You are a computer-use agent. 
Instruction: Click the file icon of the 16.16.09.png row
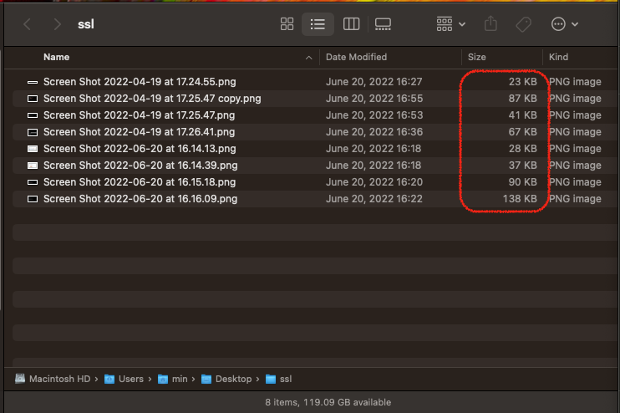click(33, 199)
